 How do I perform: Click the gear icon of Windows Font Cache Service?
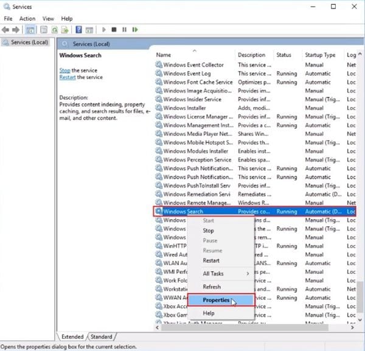pos(159,82)
